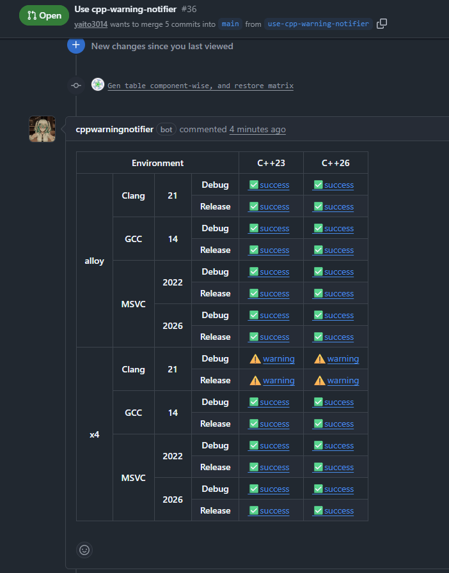Open alloy MSVC 2022 Debug C++23 success
The width and height of the screenshot is (449, 573).
pos(269,272)
